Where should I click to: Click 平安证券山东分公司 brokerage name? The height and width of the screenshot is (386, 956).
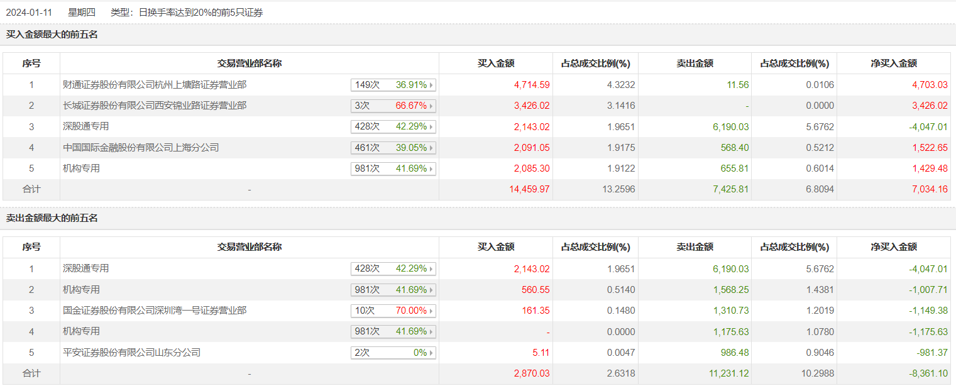click(132, 353)
